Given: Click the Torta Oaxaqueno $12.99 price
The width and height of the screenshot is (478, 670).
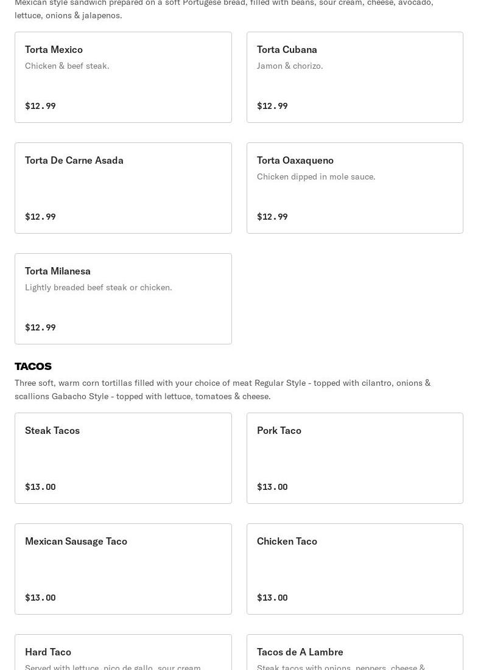Looking at the screenshot, I should click(272, 217).
